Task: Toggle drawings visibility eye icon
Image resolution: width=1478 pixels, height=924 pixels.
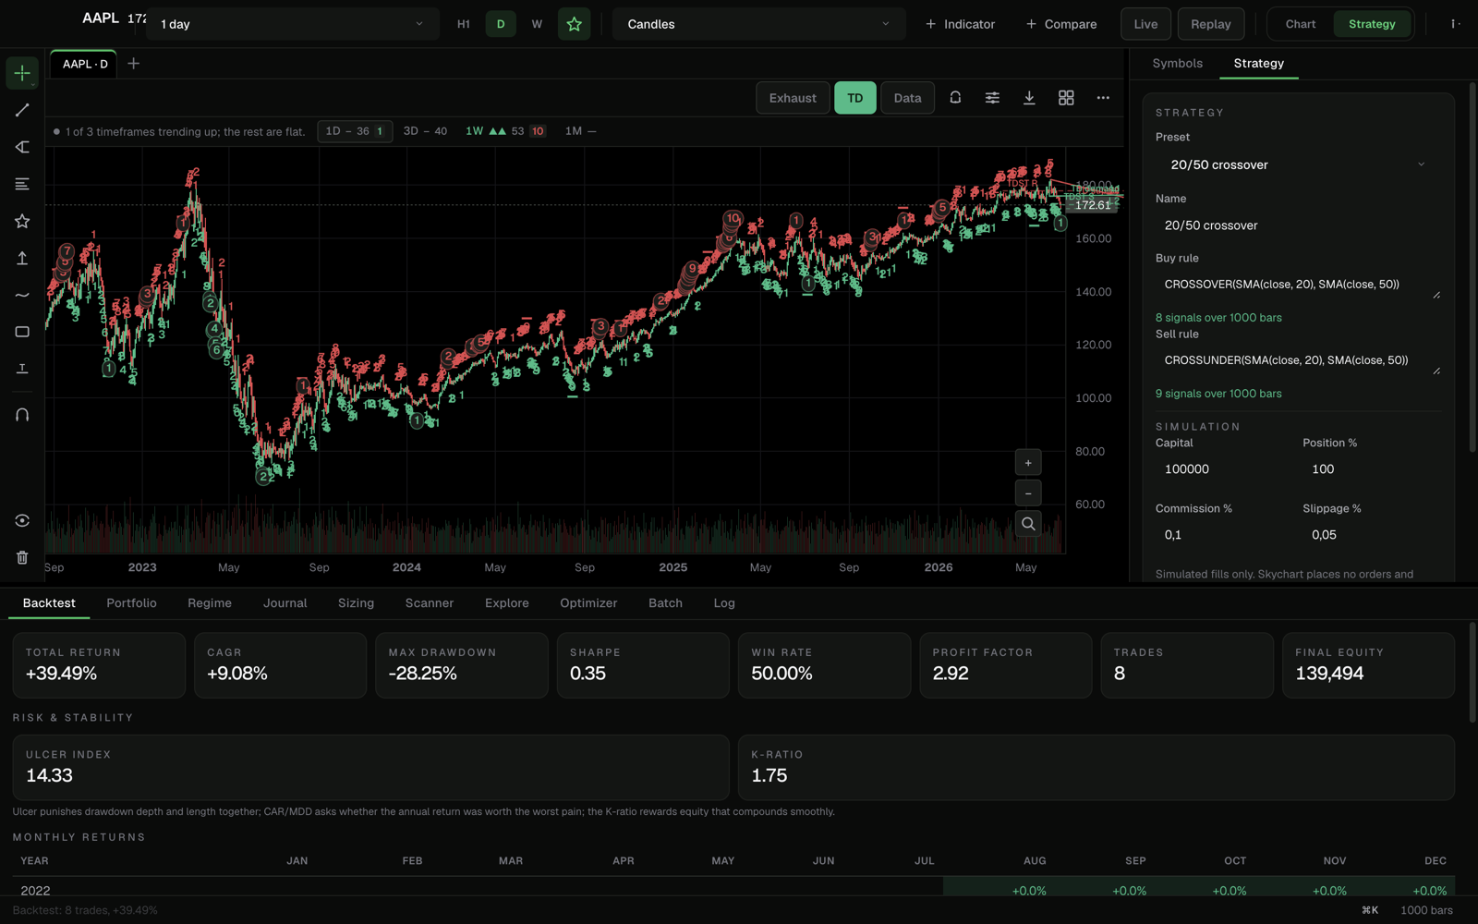Action: tap(22, 520)
